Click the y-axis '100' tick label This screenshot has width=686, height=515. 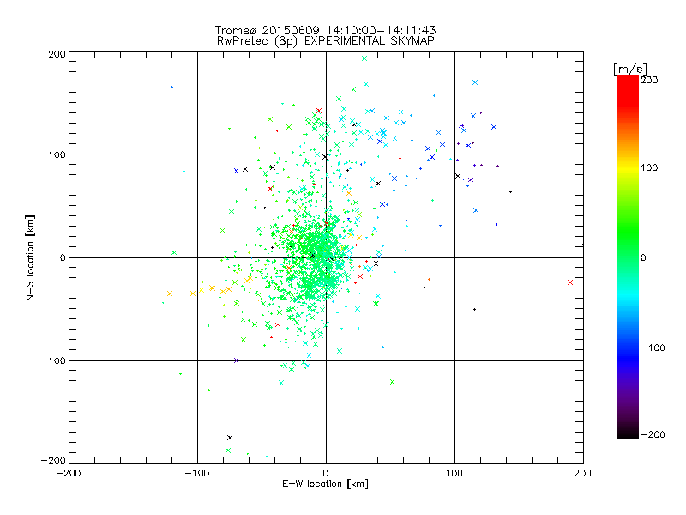[x=57, y=154]
